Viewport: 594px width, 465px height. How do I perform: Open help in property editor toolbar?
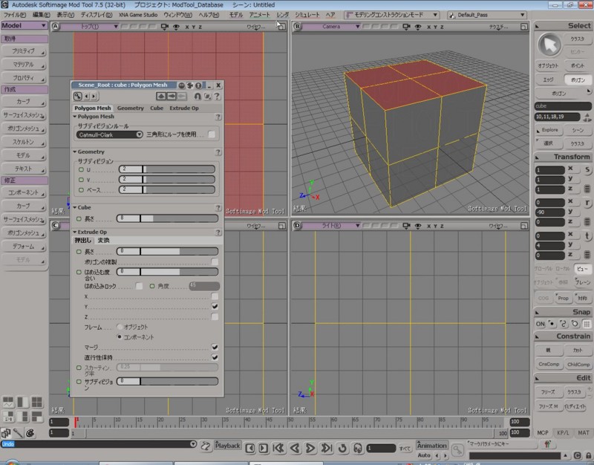[x=217, y=97]
